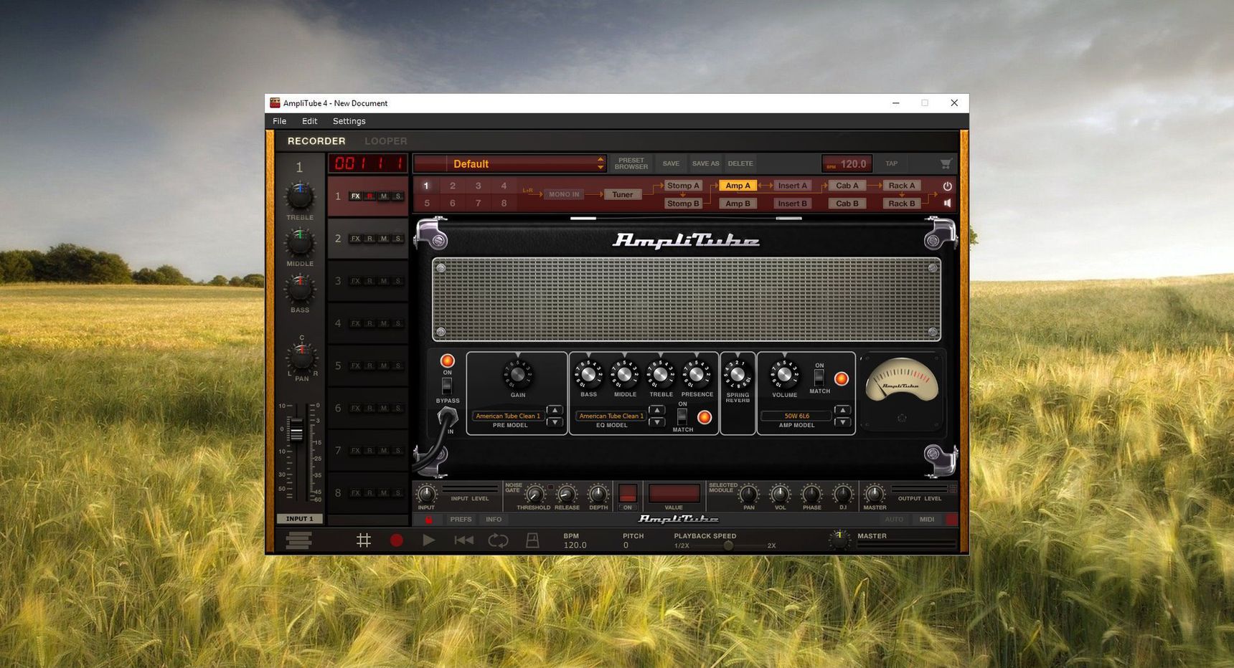The height and width of the screenshot is (668, 1234).
Task: Open the PRESET BROWSER
Action: point(631,163)
